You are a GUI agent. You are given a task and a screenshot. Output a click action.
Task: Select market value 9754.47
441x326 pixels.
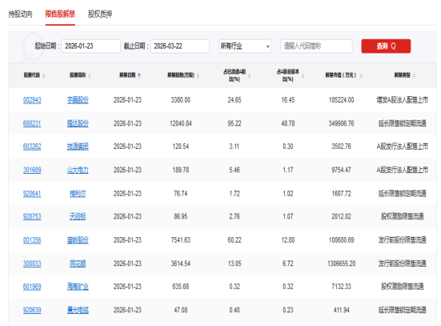[342, 170]
